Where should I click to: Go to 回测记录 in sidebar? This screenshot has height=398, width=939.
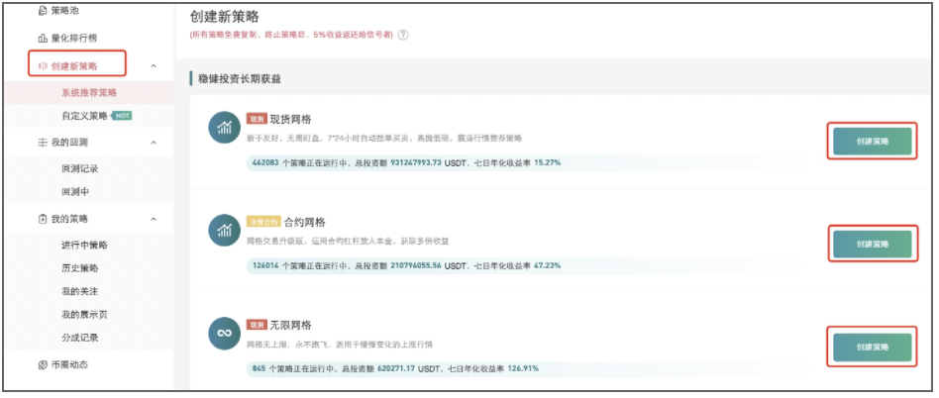click(x=80, y=168)
